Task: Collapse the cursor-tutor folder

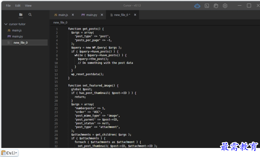Action: pyautogui.click(x=6, y=24)
